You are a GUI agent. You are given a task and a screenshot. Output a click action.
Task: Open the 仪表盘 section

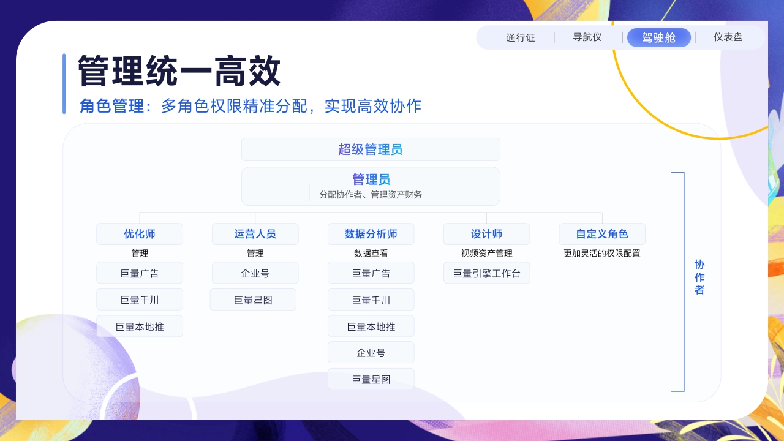tap(728, 37)
